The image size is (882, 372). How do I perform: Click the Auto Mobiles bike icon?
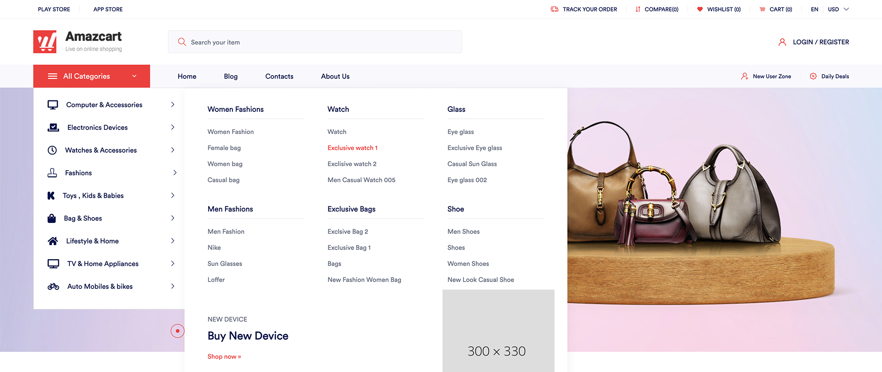tap(53, 287)
